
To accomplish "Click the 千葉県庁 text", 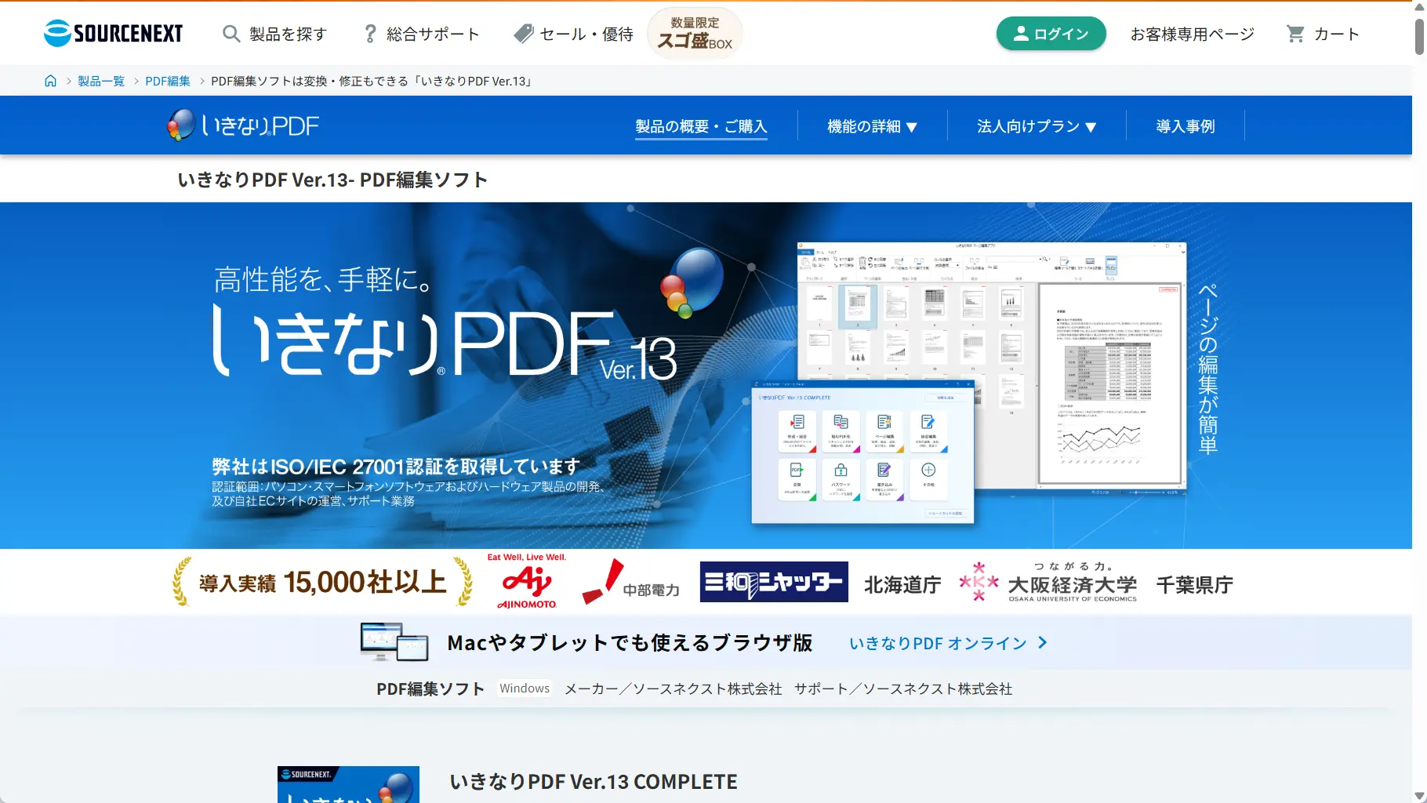I will coord(1194,585).
